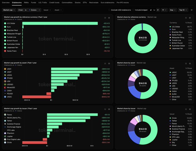Switch to the U.S. T-bills tab

[x=43, y=3]
